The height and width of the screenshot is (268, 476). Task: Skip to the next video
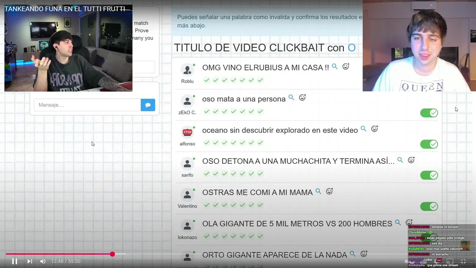(30, 261)
